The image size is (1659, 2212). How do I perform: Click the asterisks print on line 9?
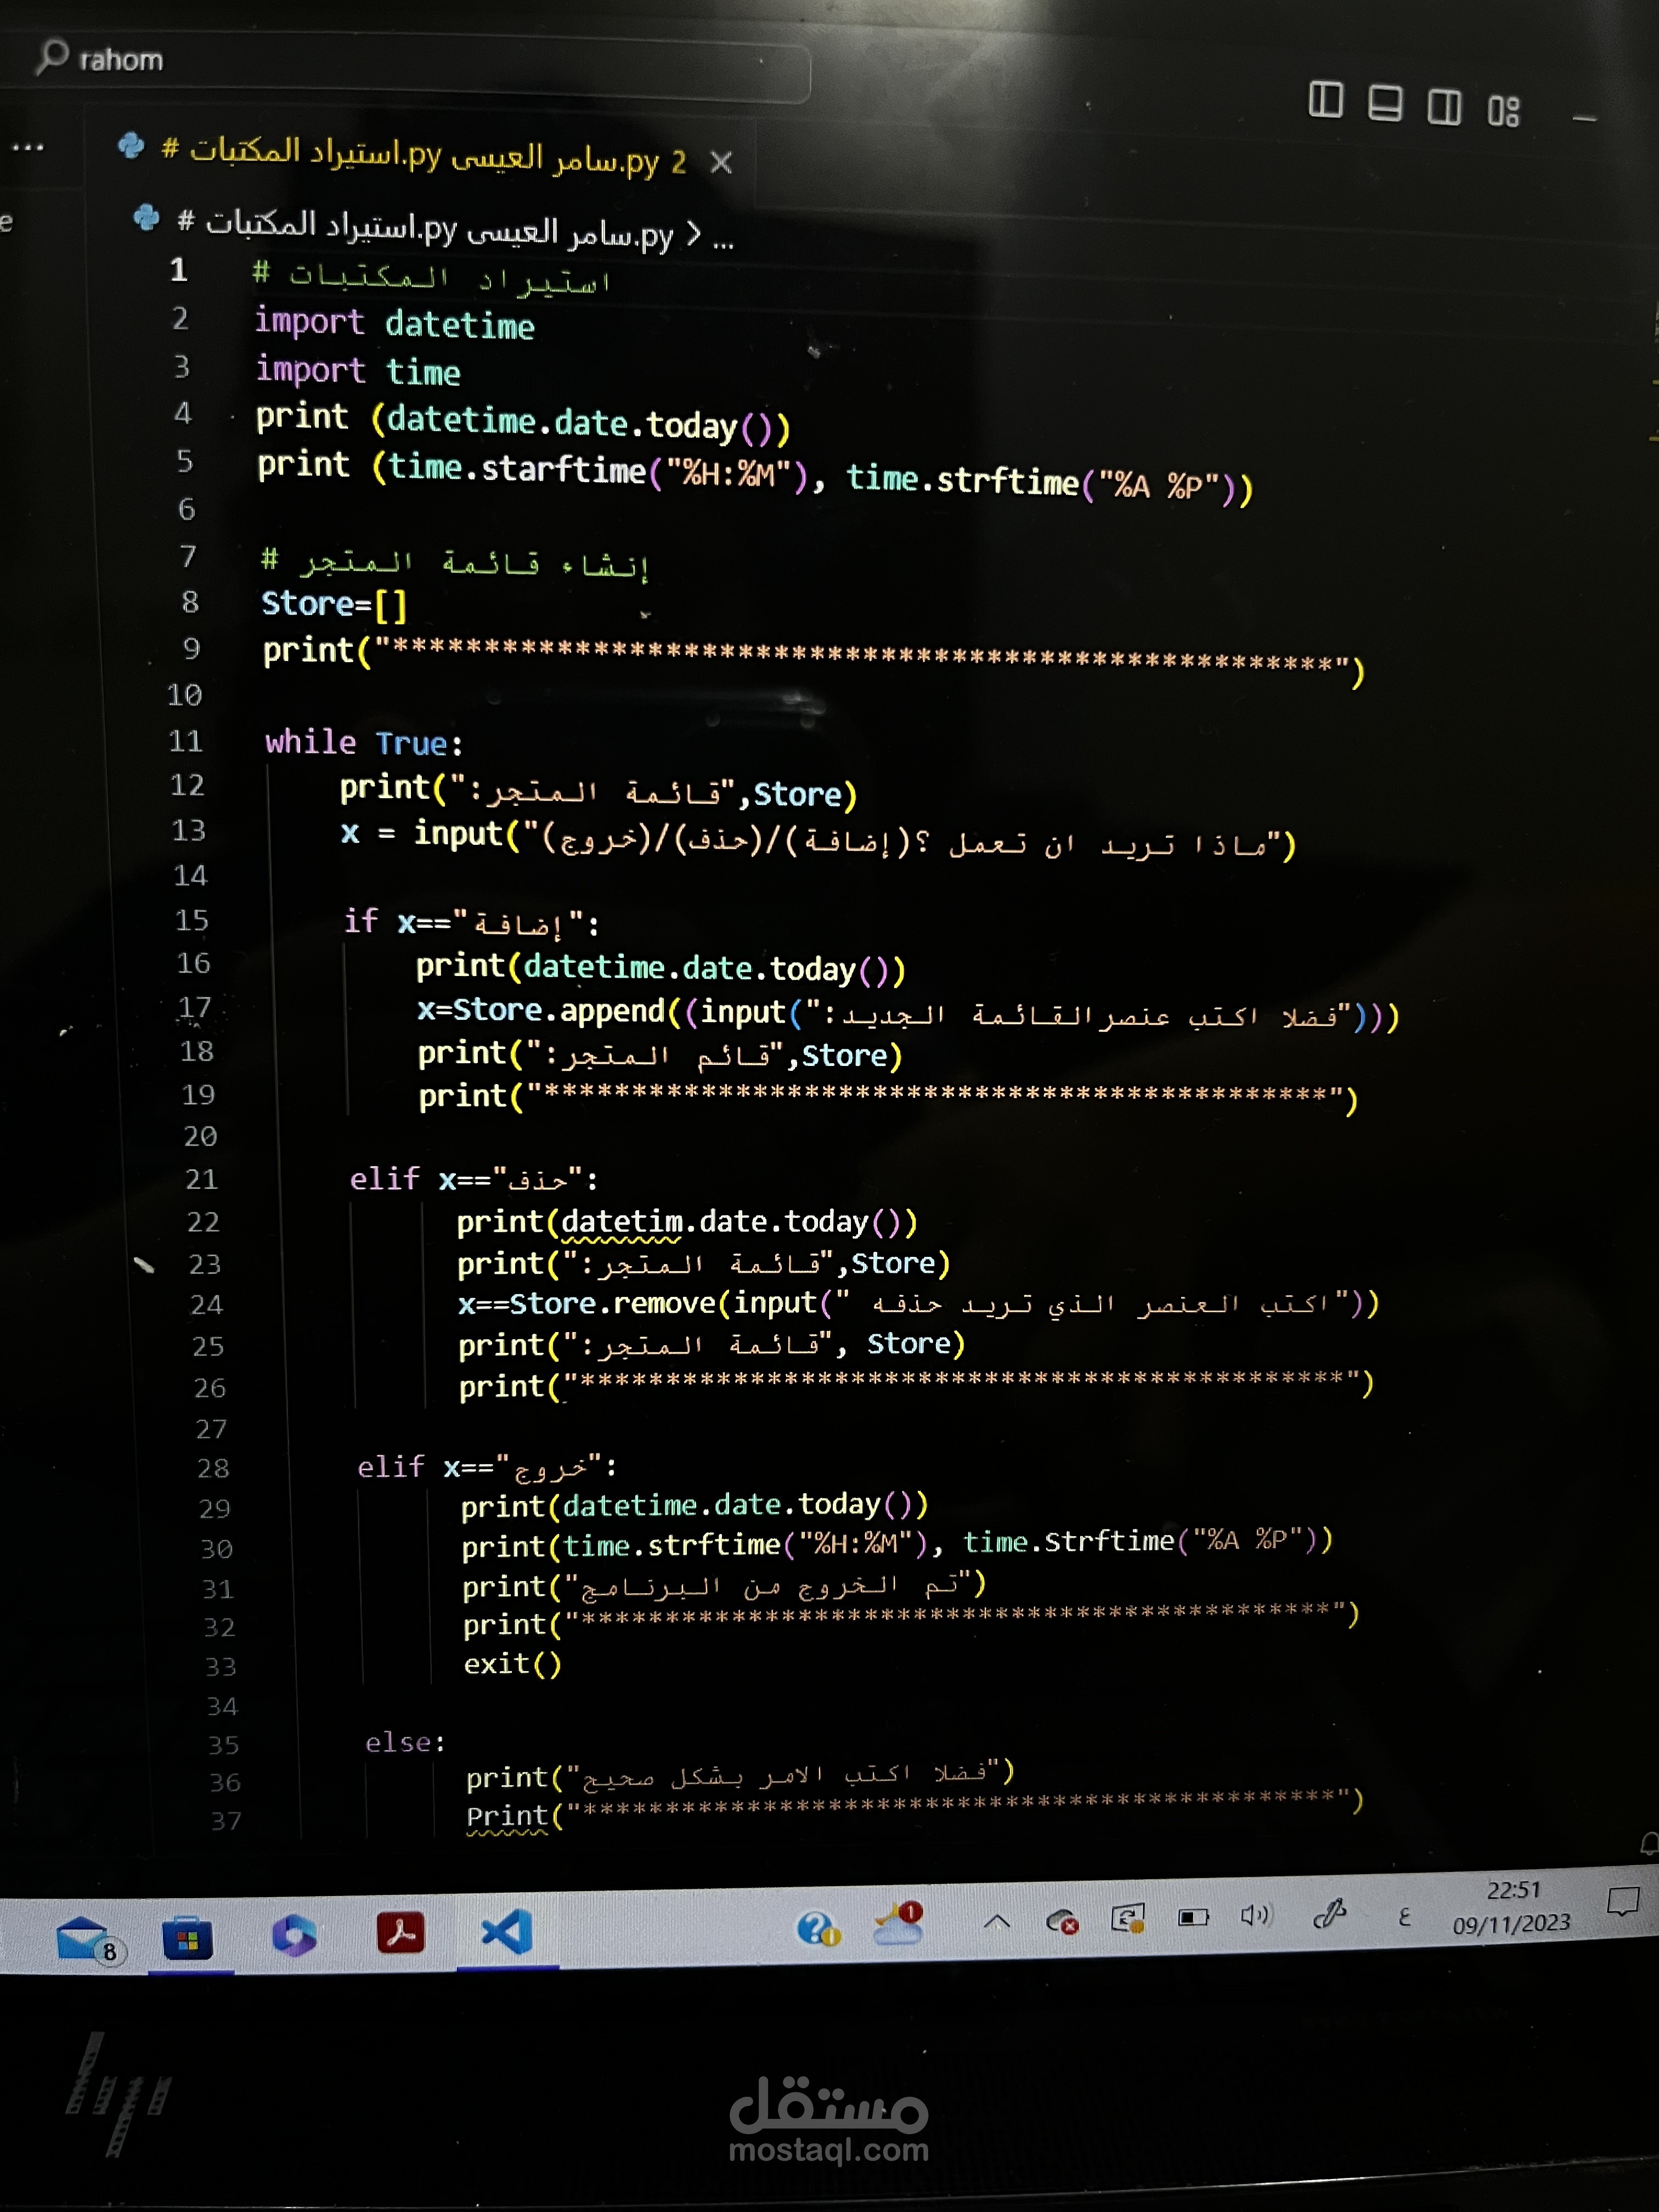813,660
